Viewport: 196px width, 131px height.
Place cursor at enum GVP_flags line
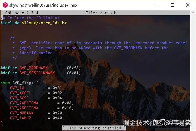pos(19,83)
